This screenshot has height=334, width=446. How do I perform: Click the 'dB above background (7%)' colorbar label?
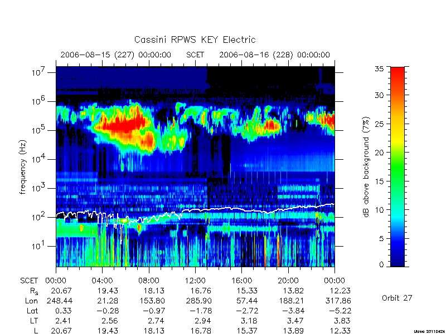(366, 168)
